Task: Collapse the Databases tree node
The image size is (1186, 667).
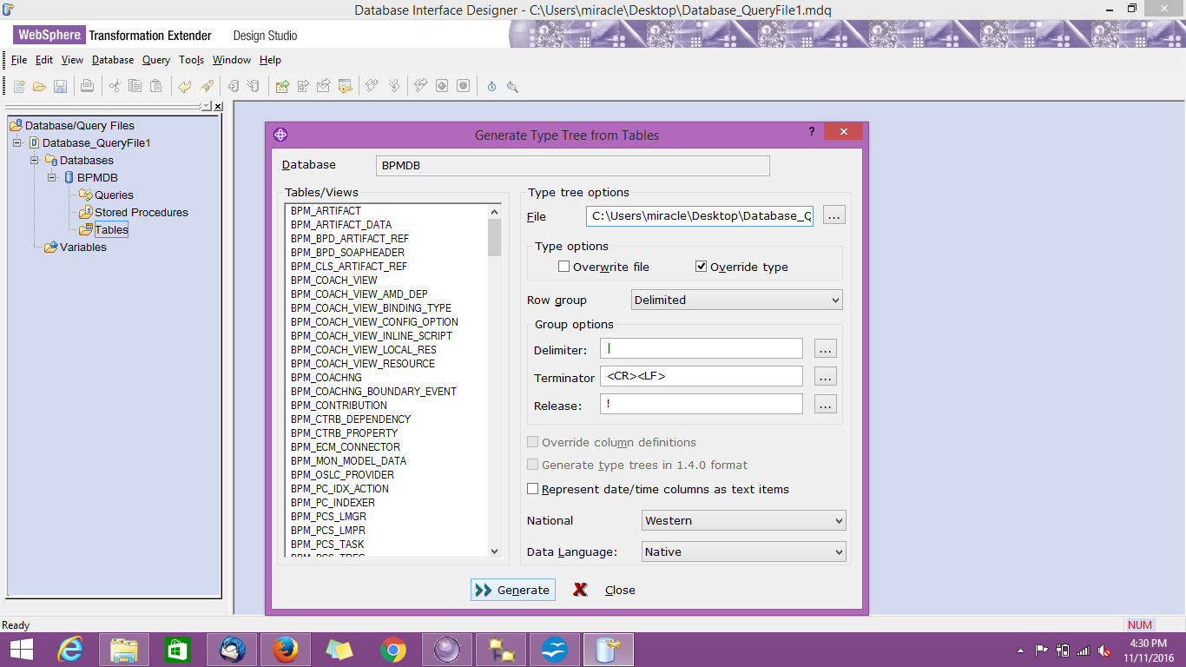Action: tap(34, 160)
